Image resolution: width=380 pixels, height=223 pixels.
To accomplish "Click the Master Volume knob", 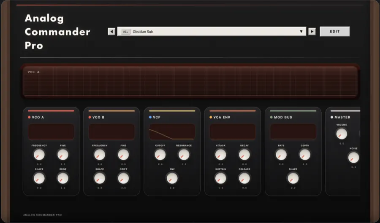I will click(341, 134).
